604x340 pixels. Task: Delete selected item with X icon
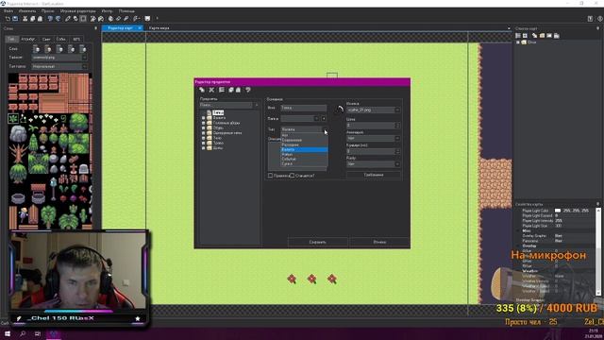coord(211,90)
